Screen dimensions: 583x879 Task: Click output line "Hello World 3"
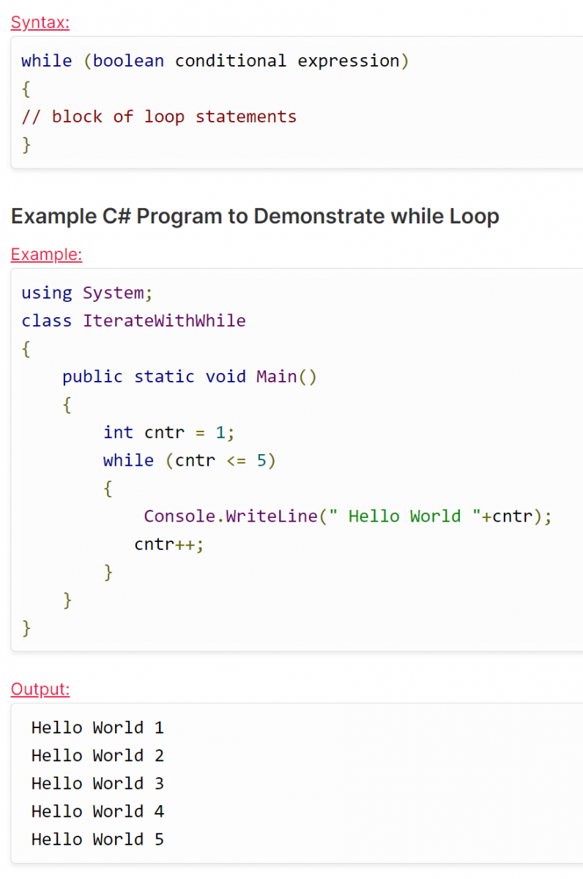97,783
